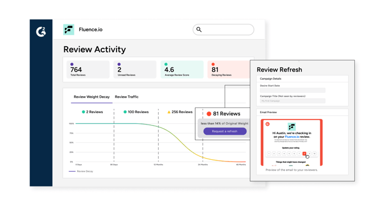Click the Review Activity heading
This screenshot has width=384, height=207.
pyautogui.click(x=94, y=49)
